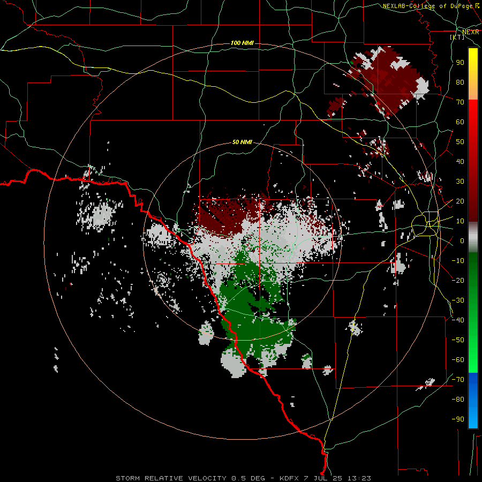Select the positive "70" scale value
The width and height of the screenshot is (482, 482).
point(460,102)
